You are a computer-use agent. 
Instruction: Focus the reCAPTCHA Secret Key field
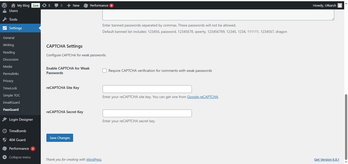point(147,113)
